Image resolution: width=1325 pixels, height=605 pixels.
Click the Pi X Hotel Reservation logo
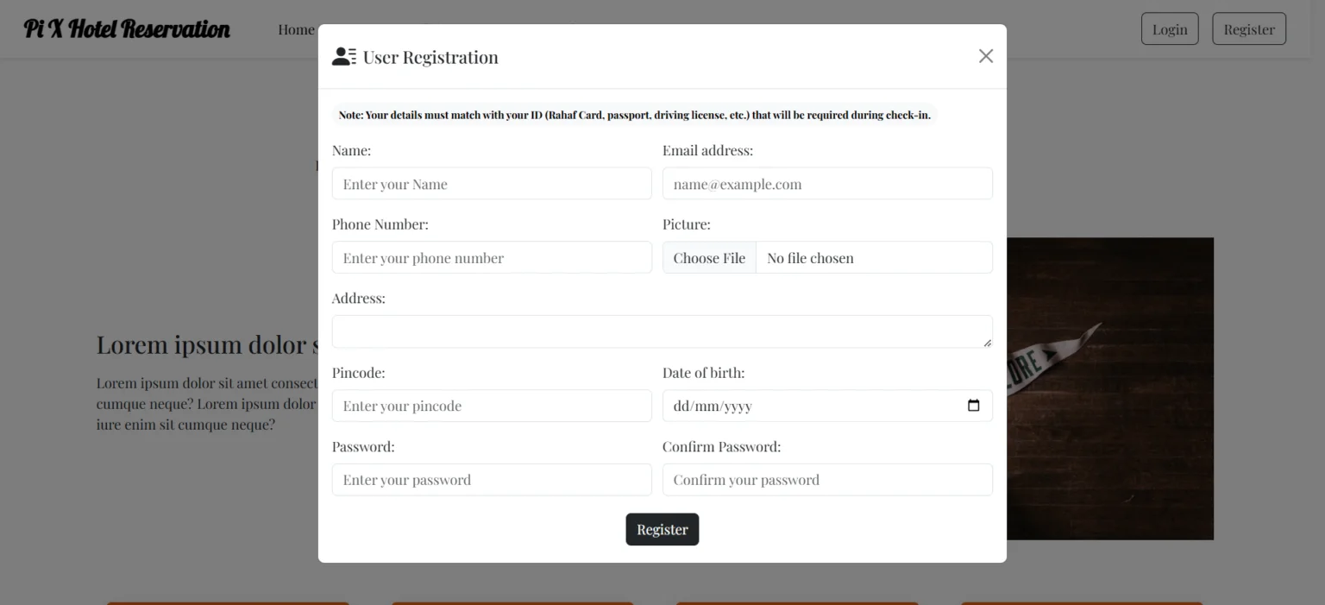[127, 28]
